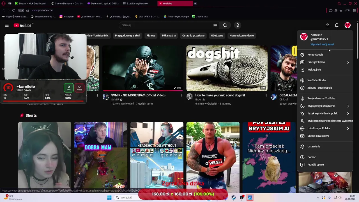The image size is (359, 202).
Task: Open 'Pomoc' help entry
Action: pyautogui.click(x=325, y=157)
